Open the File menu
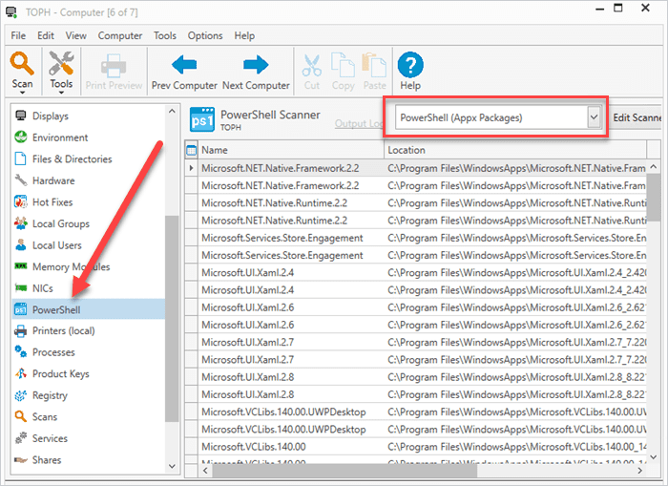 pos(18,35)
